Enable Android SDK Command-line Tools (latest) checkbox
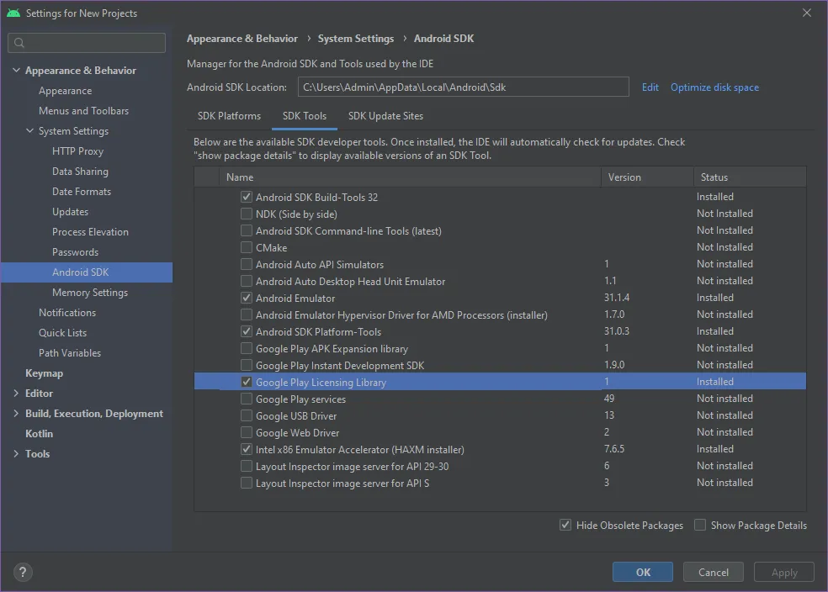Viewport: 828px width, 592px height. (246, 230)
